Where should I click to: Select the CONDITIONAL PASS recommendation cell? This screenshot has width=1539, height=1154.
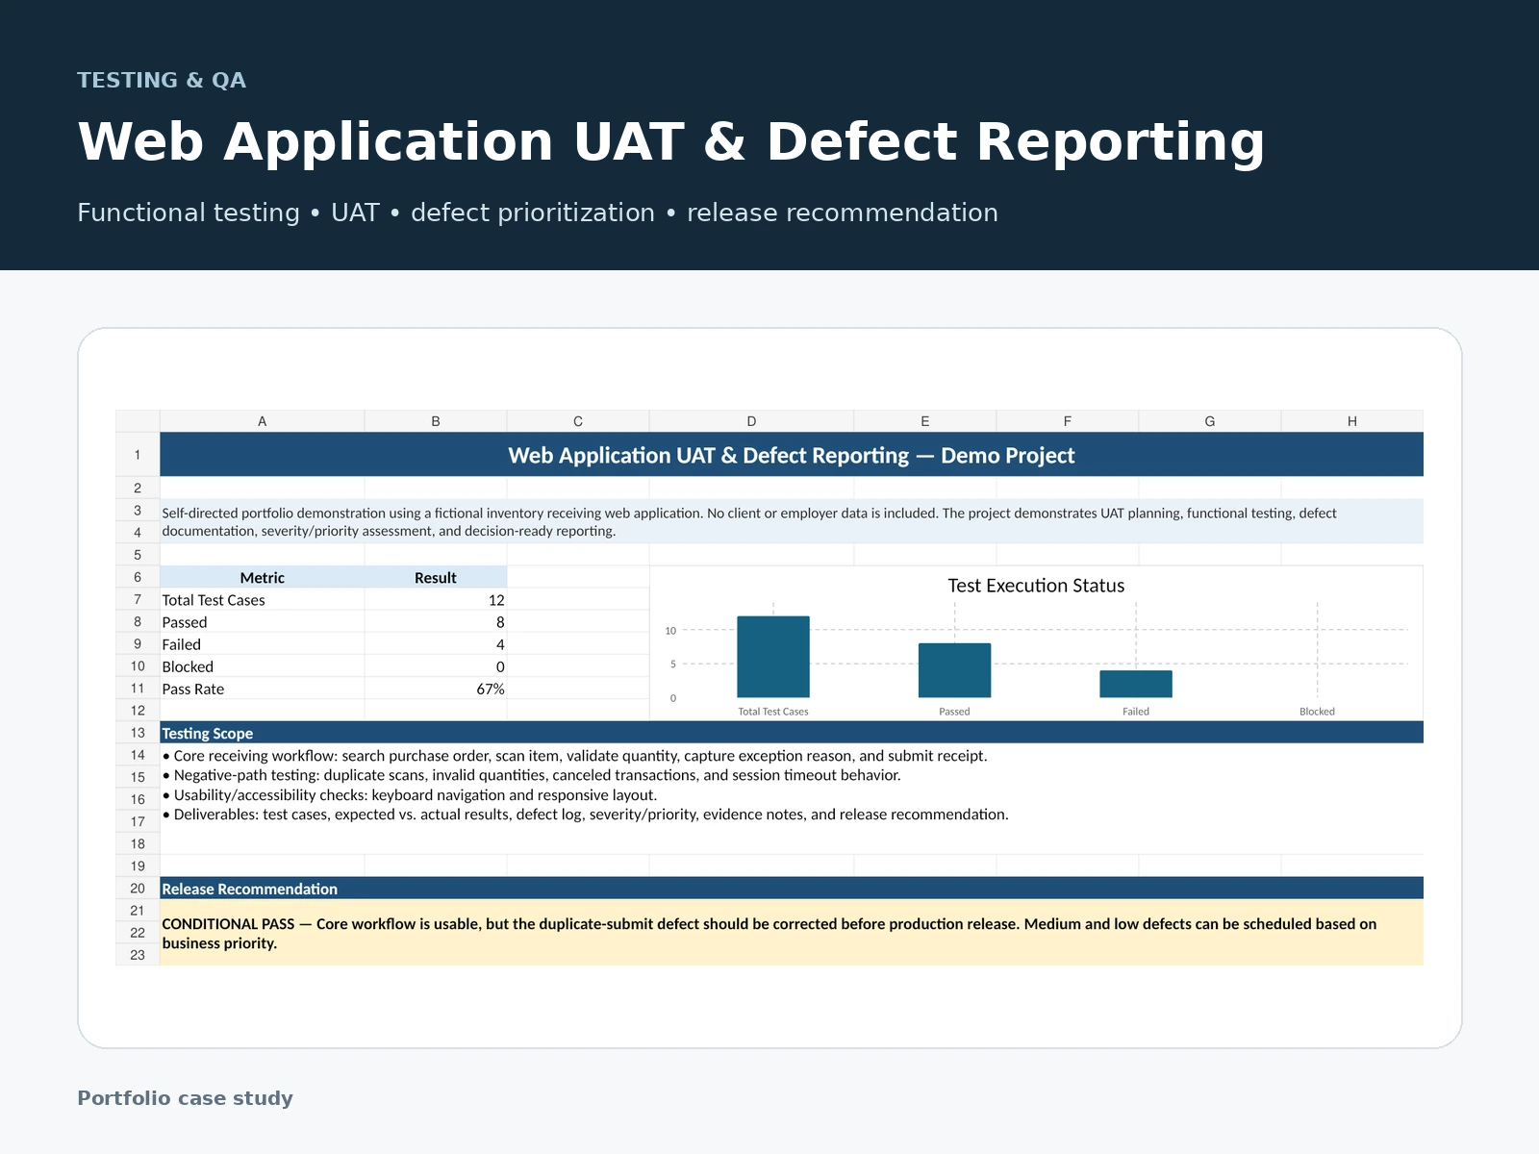[x=792, y=933]
